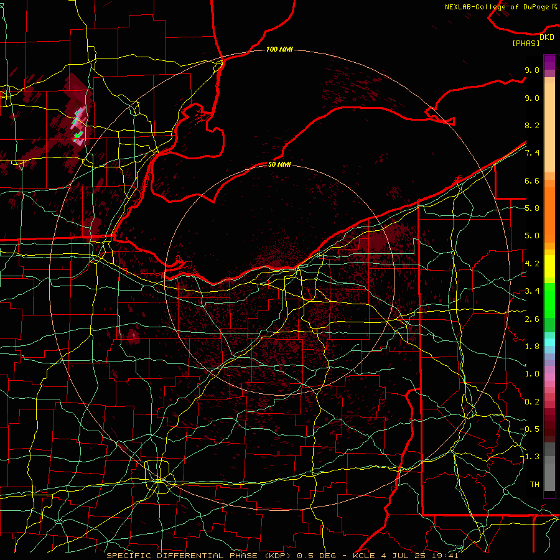The width and height of the screenshot is (560, 560).
Task: Click the TH threshold label
Action: 534,485
